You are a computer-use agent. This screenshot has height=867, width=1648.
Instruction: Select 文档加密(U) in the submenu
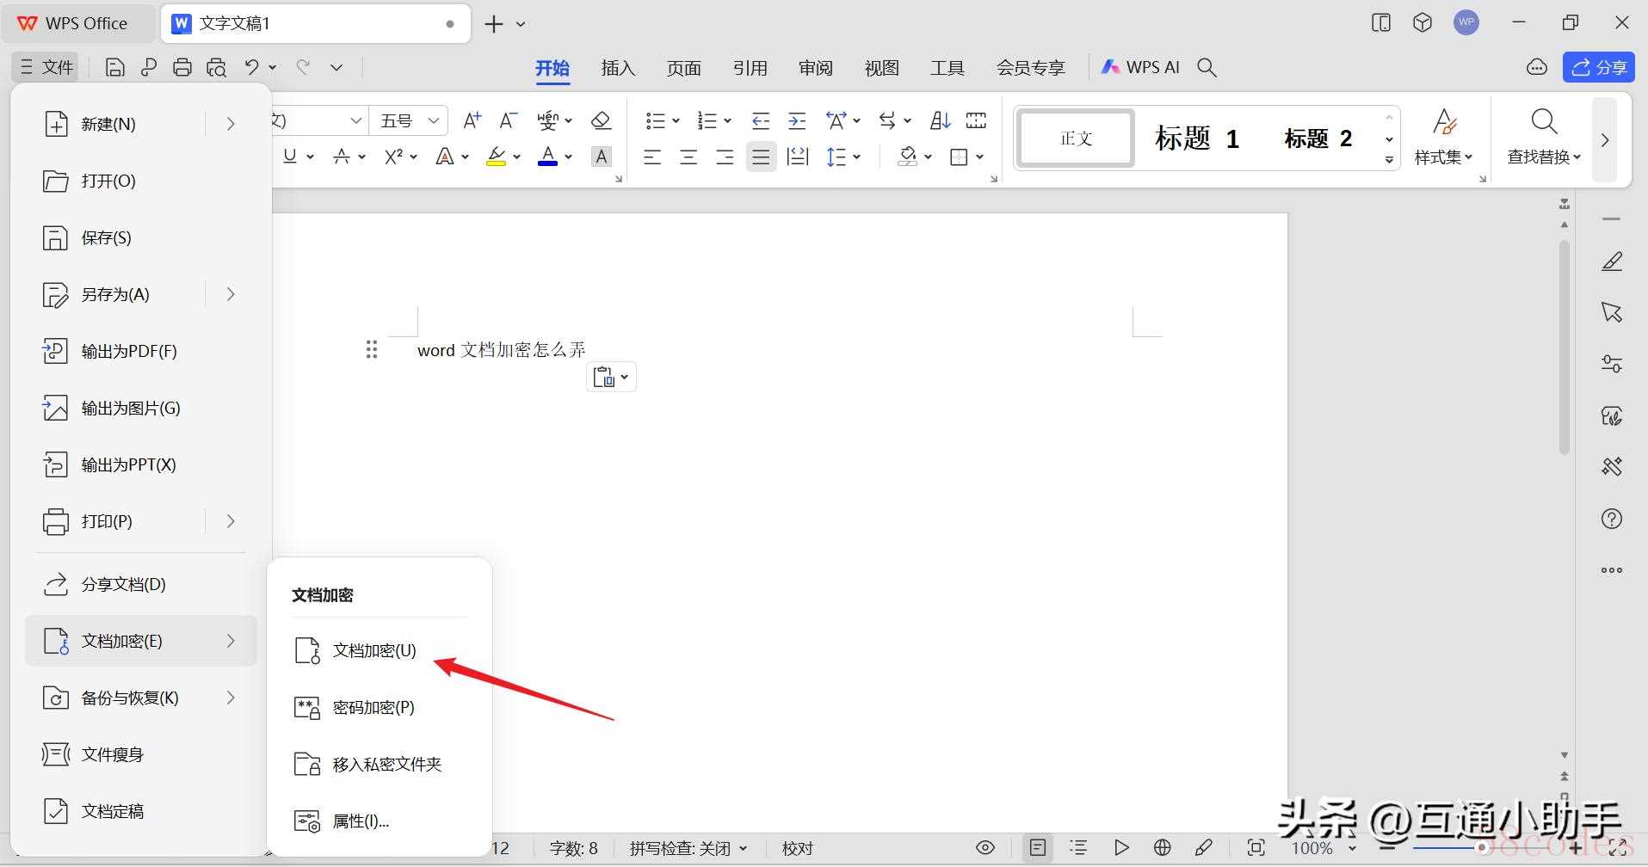coord(374,650)
